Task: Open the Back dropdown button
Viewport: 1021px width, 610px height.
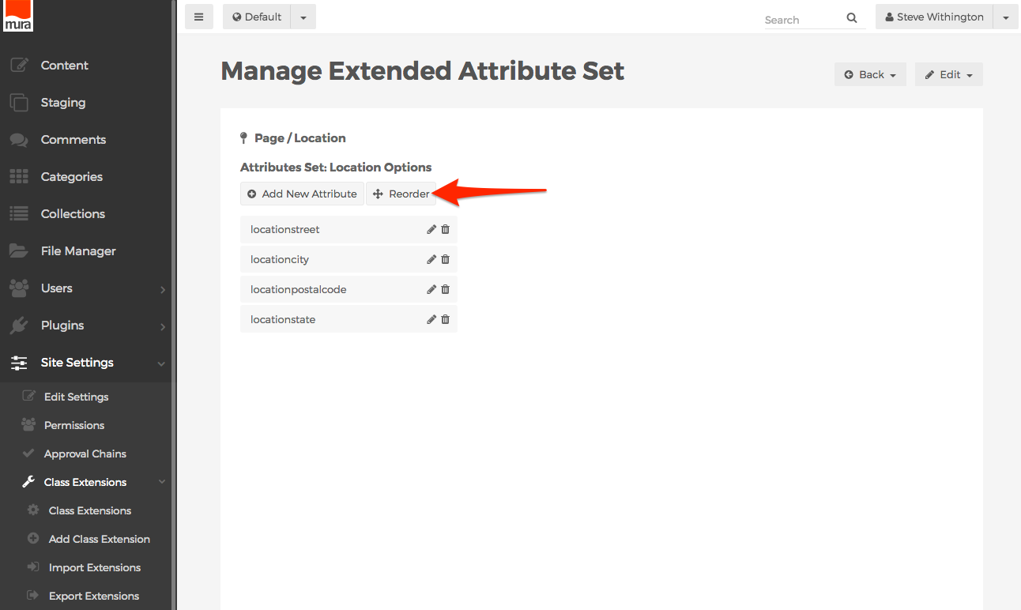Action: click(870, 74)
